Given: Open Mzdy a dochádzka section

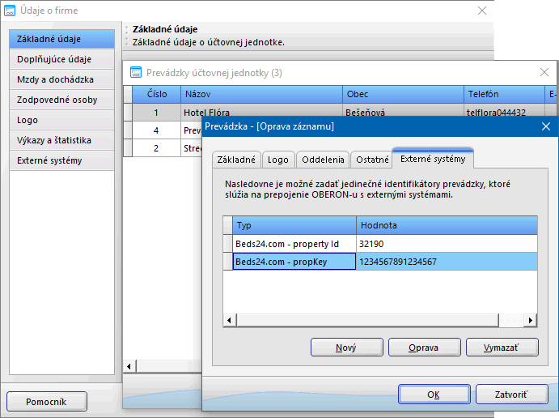Looking at the screenshot, I should point(55,79).
